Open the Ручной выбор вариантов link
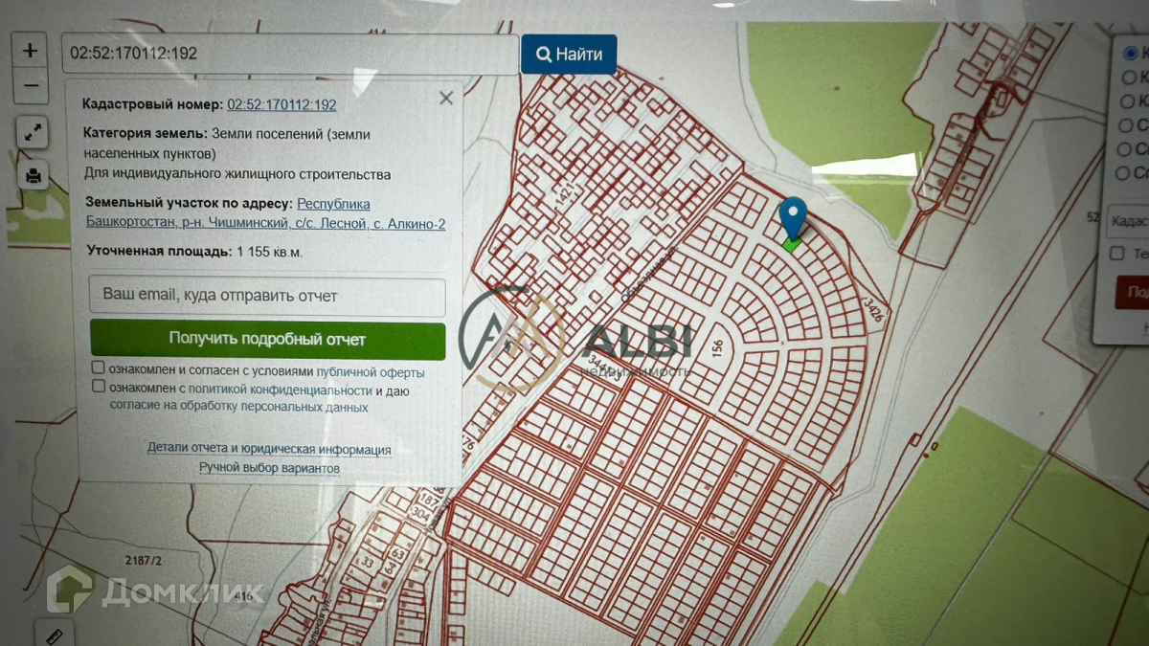The height and width of the screenshot is (646, 1149). pos(269,468)
